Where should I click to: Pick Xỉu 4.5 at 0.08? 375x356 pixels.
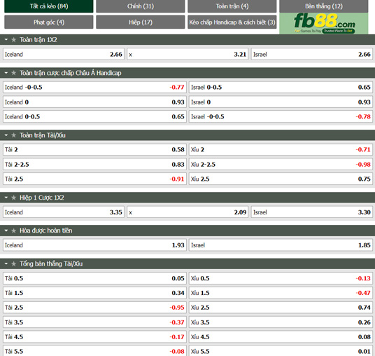click(x=281, y=337)
